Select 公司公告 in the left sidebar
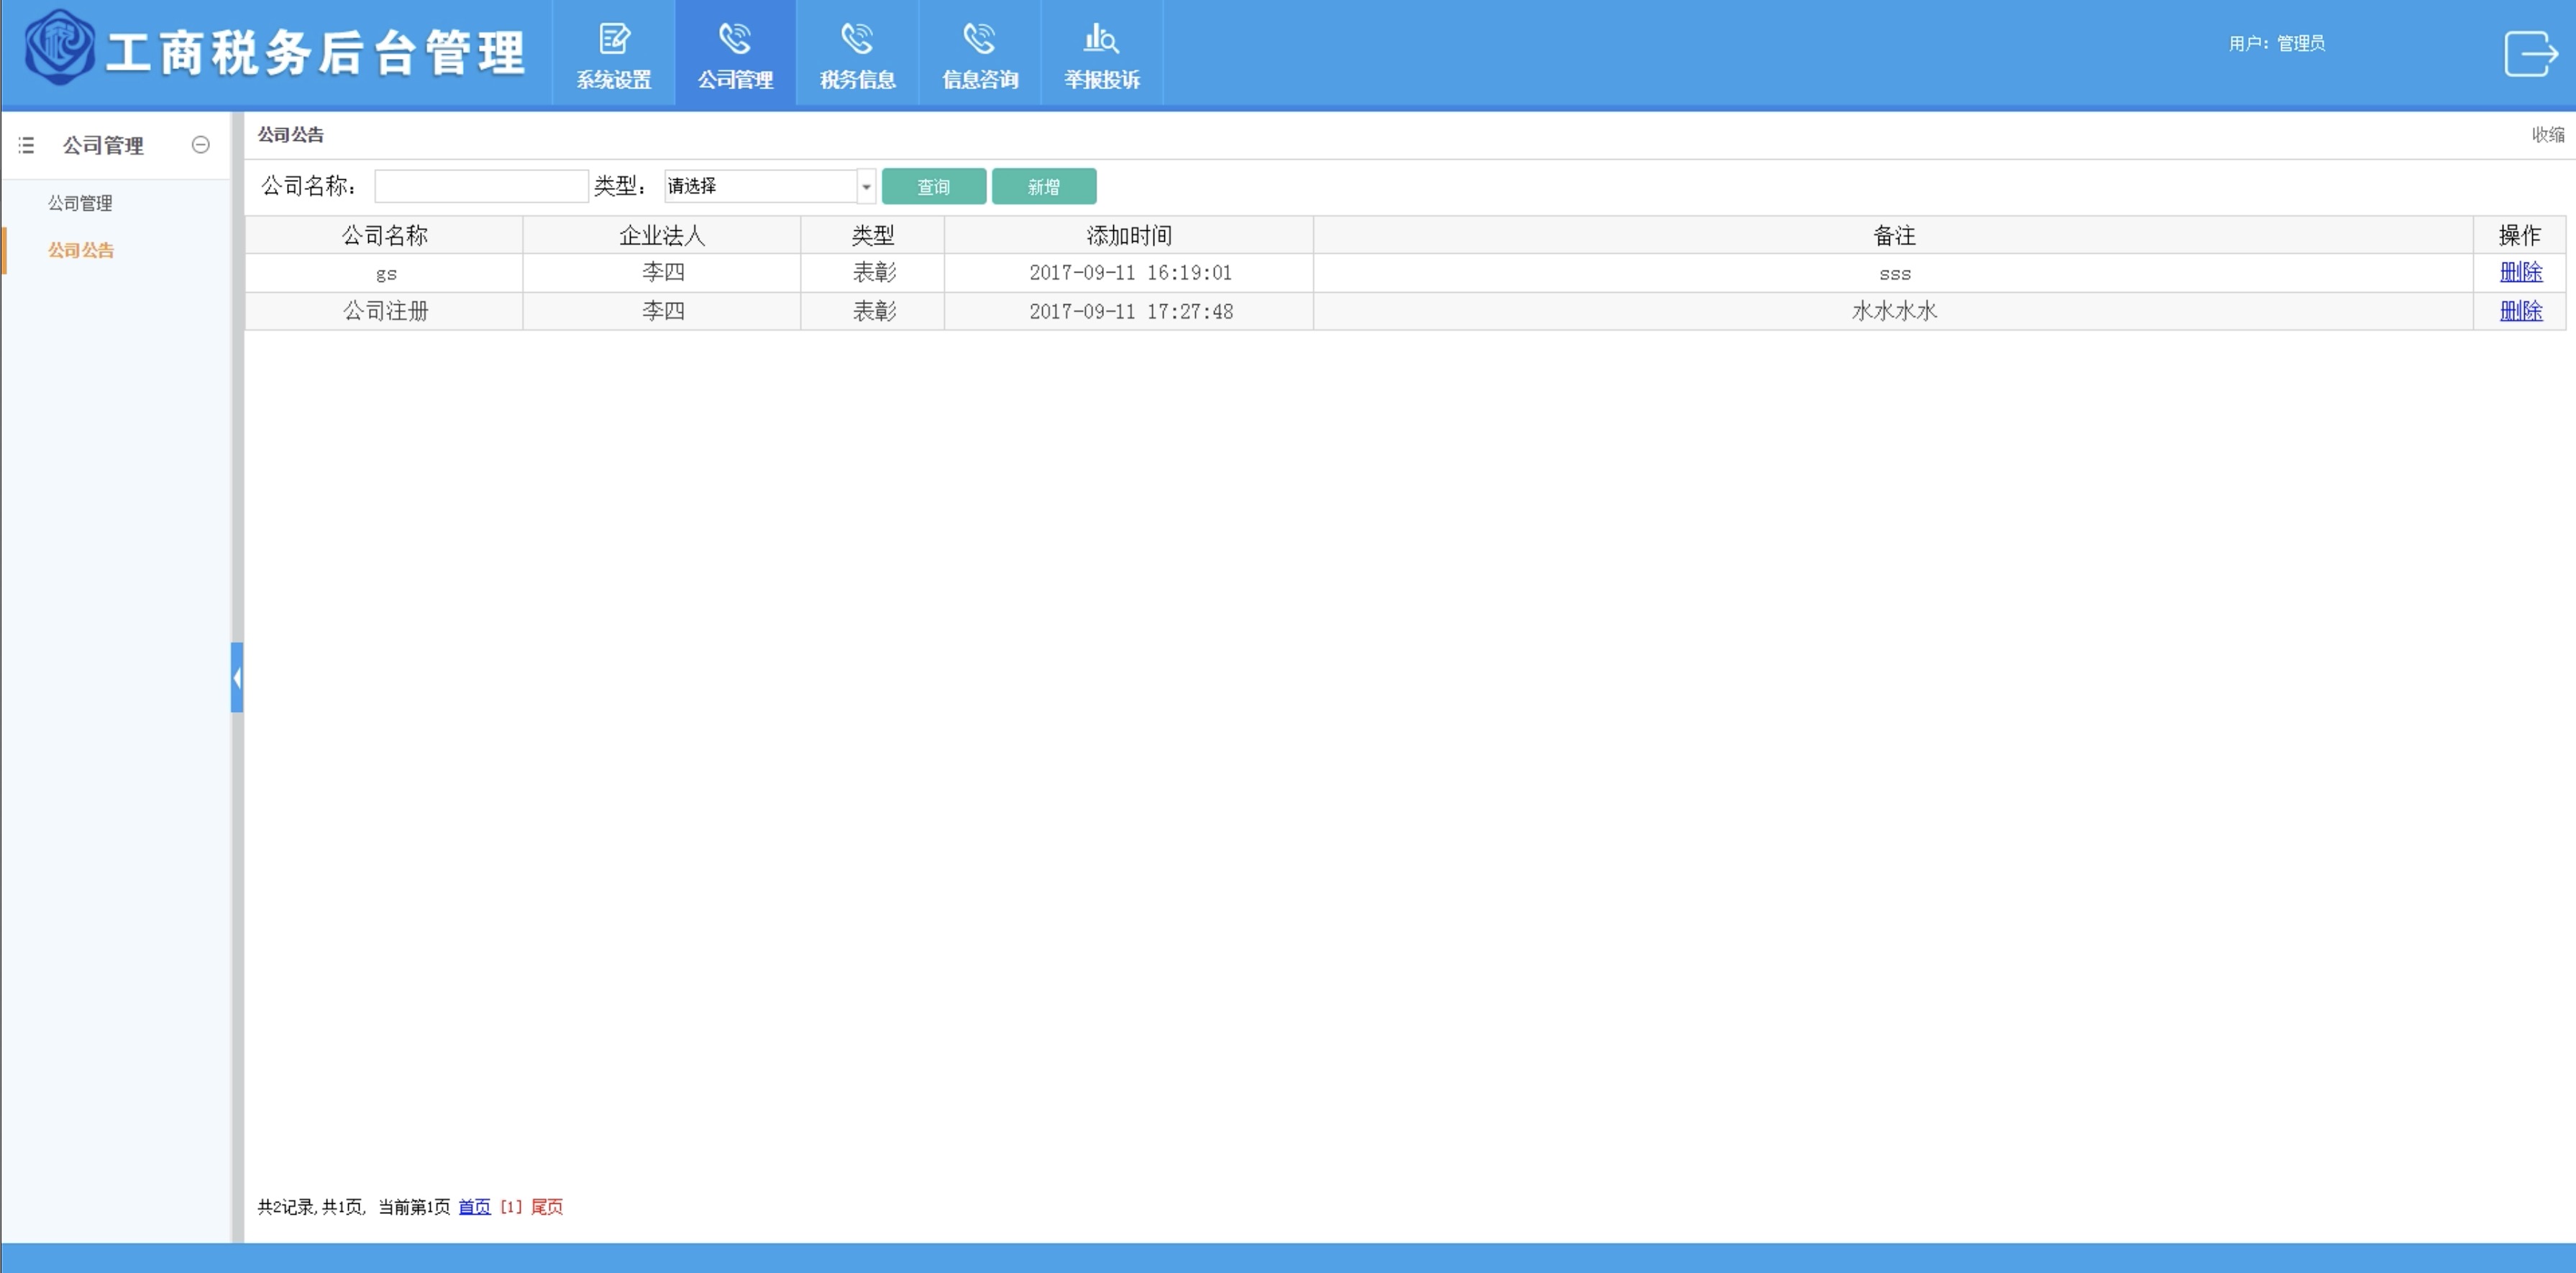 [80, 250]
